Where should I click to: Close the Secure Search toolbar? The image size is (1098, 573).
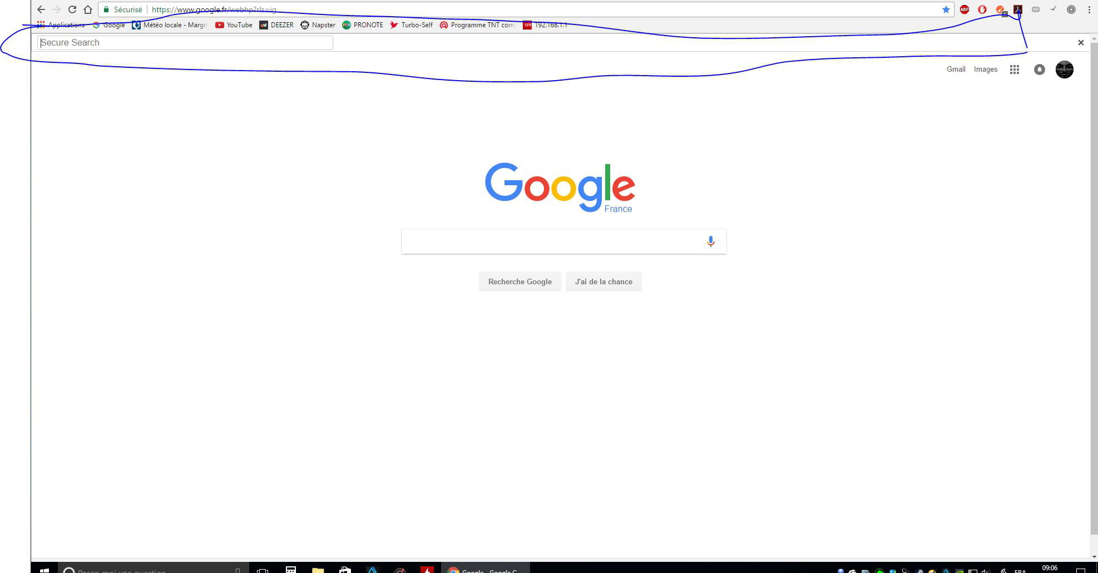[x=1081, y=42]
